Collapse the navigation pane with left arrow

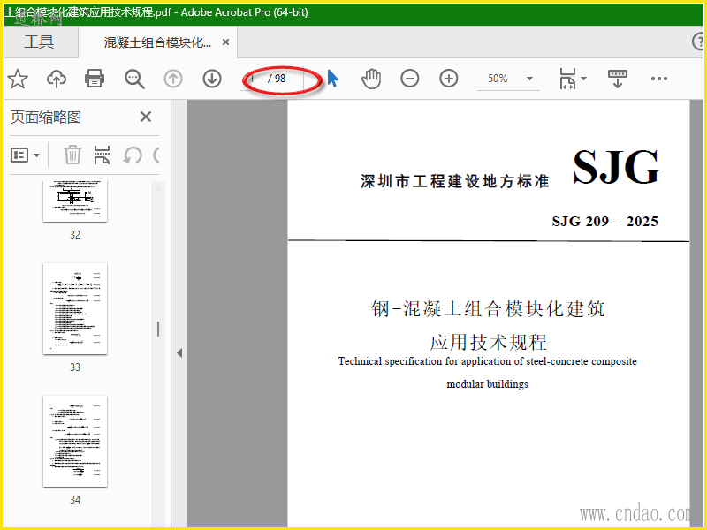179,352
